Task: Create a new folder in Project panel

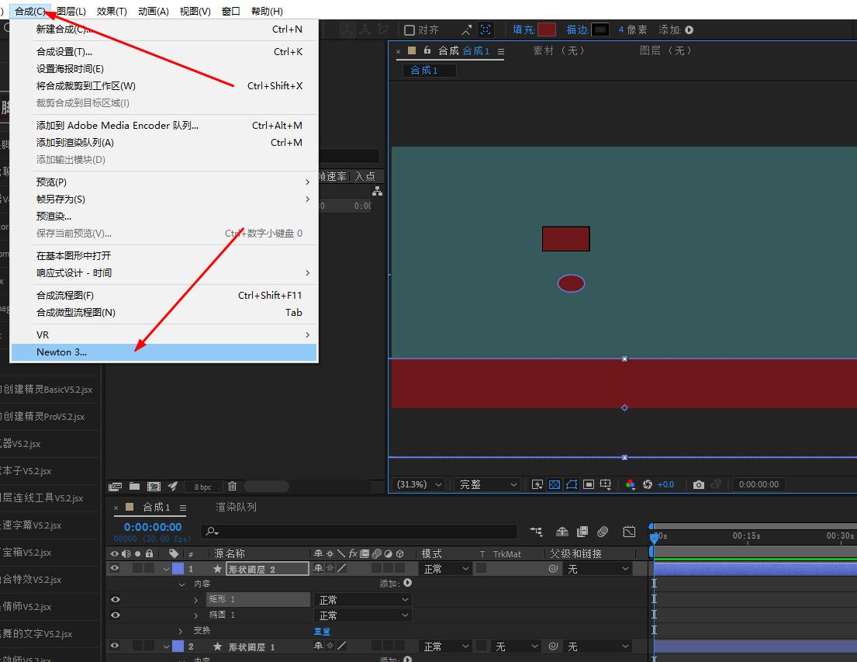Action: coord(134,487)
